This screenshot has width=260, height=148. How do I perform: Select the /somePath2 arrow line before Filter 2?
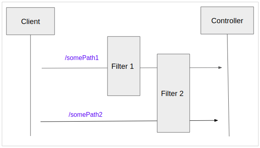tap(99, 121)
